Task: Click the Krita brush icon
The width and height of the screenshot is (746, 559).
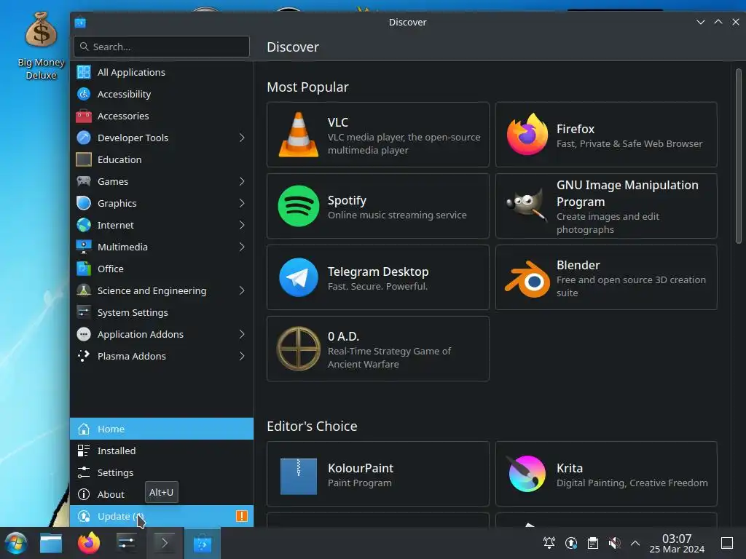Action: [527, 473]
